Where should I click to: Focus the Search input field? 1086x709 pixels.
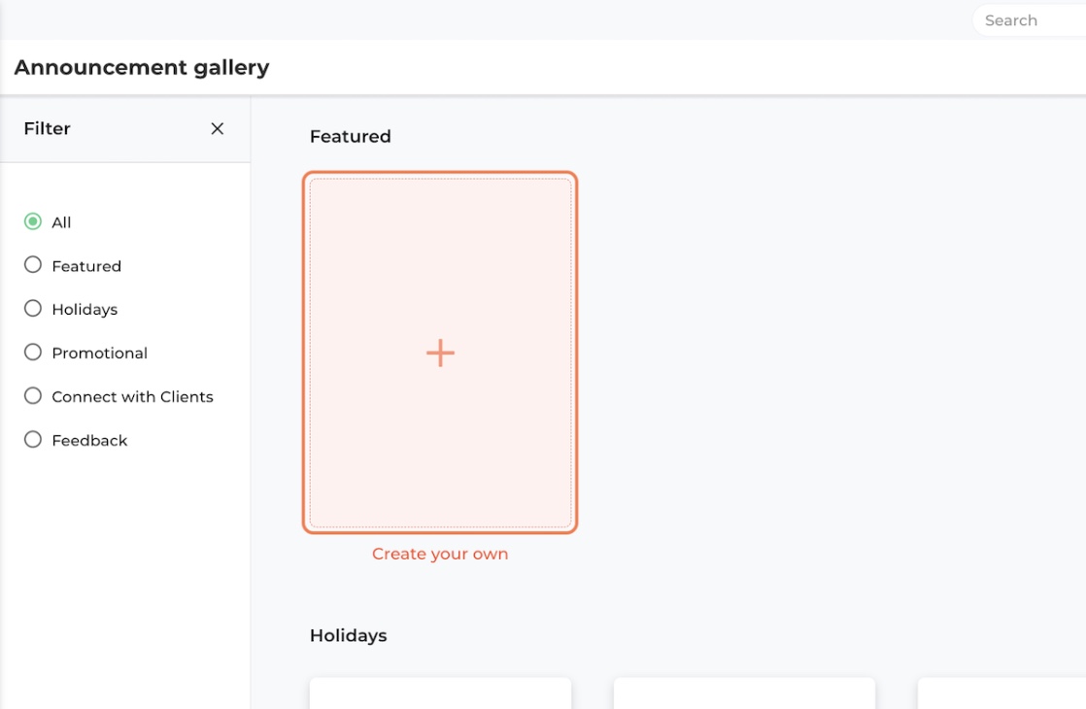tap(1030, 20)
